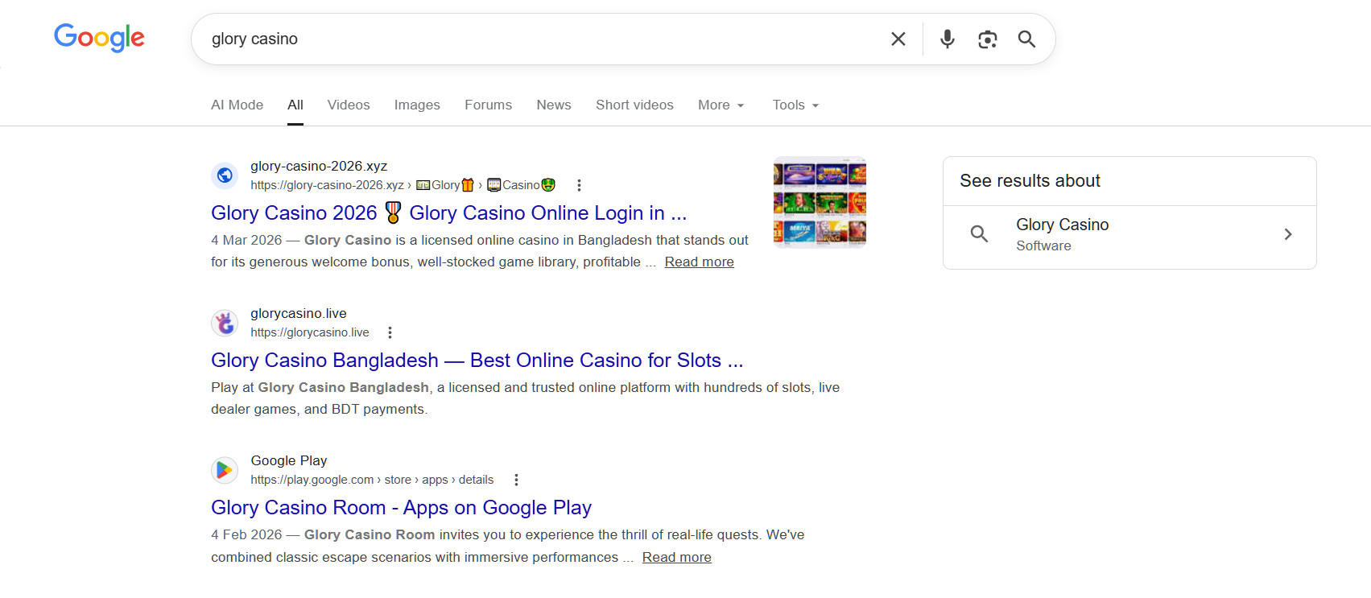
Task: Open the News tab
Action: click(554, 105)
